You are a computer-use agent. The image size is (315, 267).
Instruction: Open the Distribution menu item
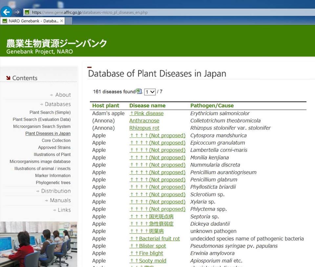pos(53,191)
